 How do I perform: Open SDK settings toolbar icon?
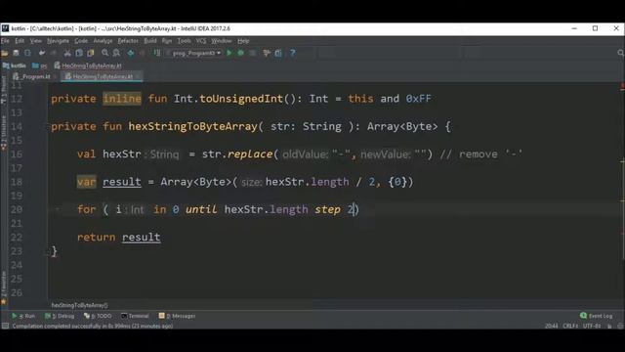click(278, 53)
